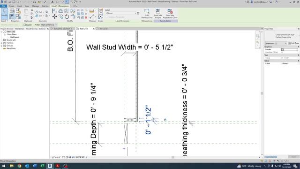Click the Modify | Dimensions ribbon tab
The height and width of the screenshot is (169, 300).
60,6
